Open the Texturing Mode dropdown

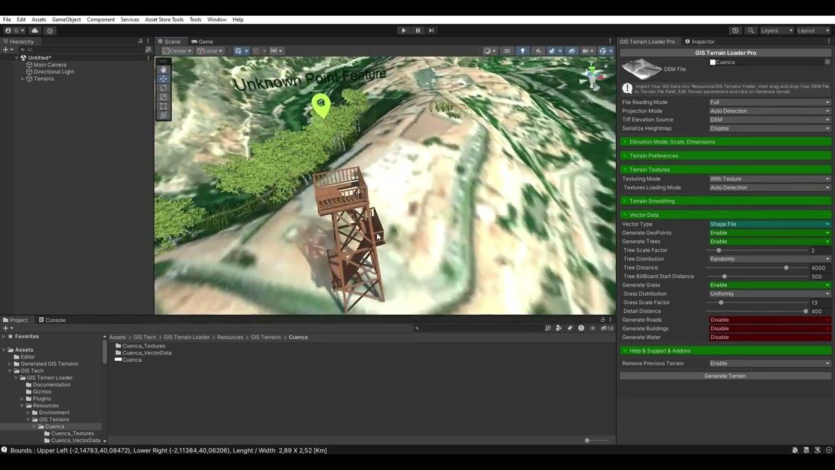770,179
